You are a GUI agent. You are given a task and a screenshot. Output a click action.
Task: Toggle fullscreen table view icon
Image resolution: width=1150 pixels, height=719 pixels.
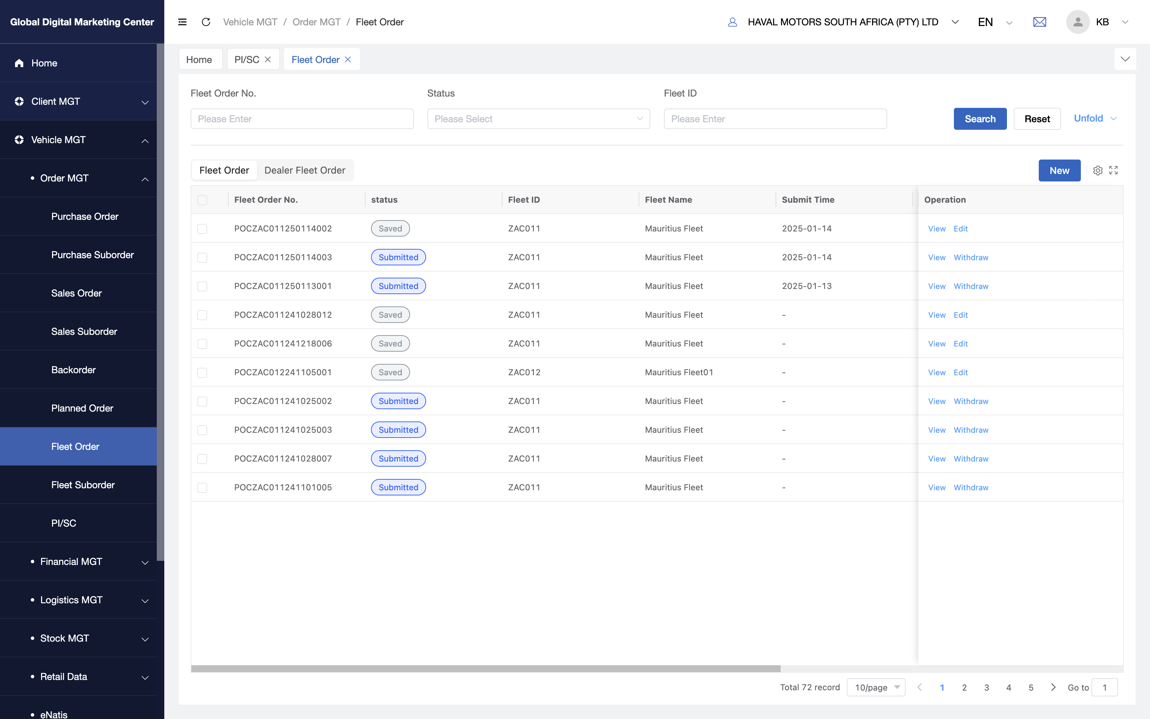tap(1113, 170)
